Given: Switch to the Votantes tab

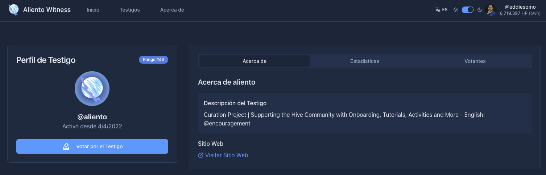Looking at the screenshot, I should coord(475,61).
